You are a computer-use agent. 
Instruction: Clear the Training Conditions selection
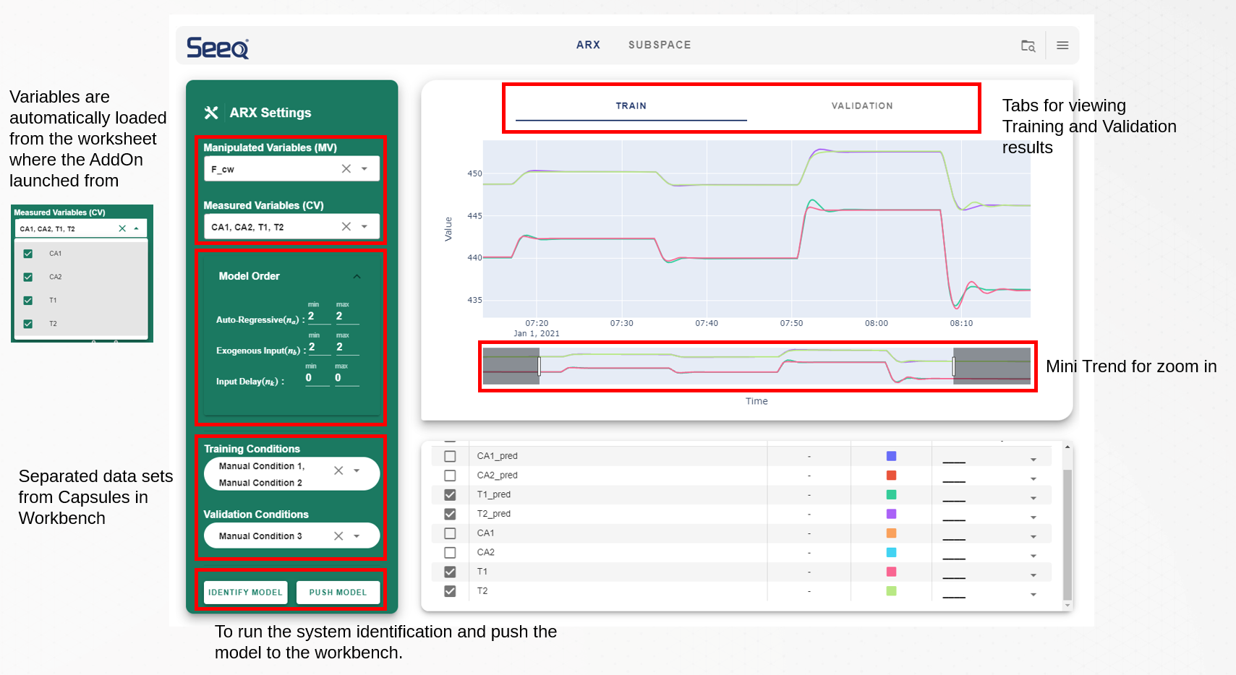(338, 470)
